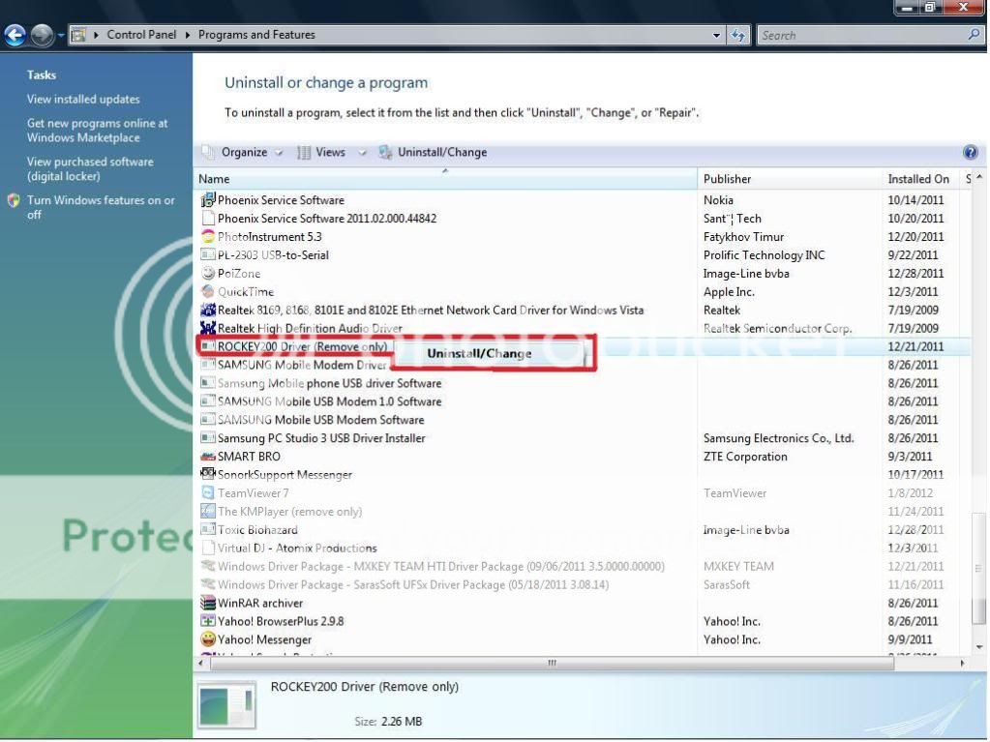Viewport: 990px width, 742px height.
Task: Select the WinRAR archiver icon
Action: point(208,603)
